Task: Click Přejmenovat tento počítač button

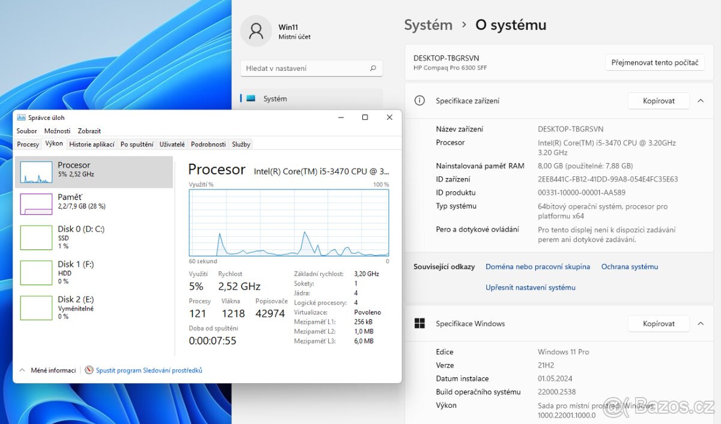Action: pos(654,62)
